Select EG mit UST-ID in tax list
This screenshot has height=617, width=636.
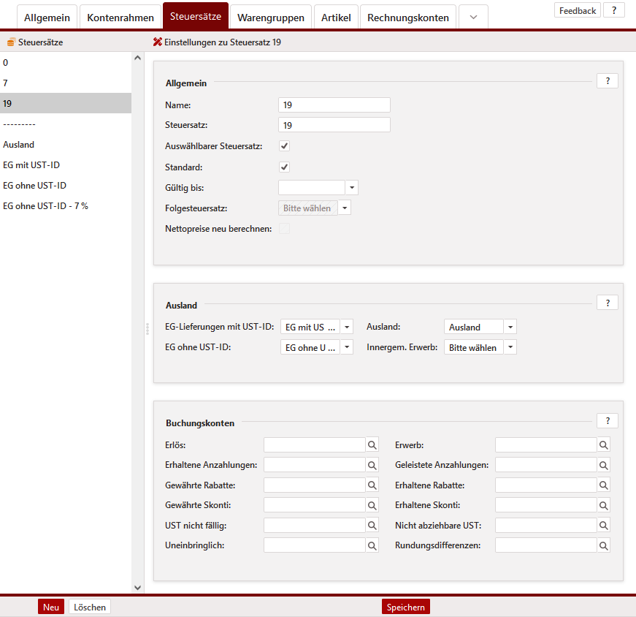click(31, 165)
